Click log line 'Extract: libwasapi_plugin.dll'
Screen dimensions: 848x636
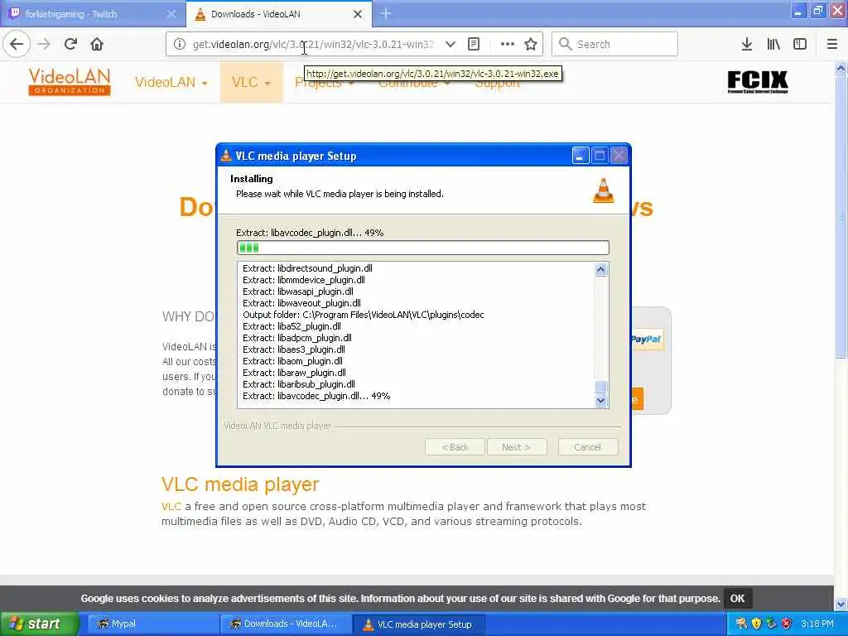(x=298, y=291)
